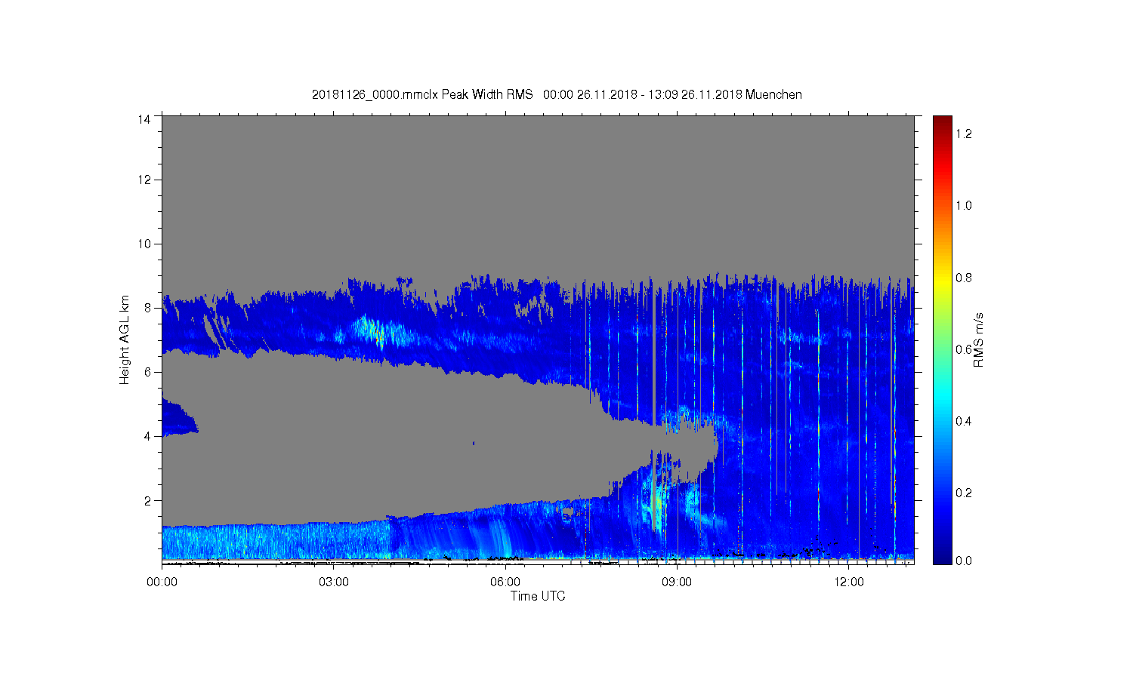Click the colorbar value 0.6

(963, 349)
